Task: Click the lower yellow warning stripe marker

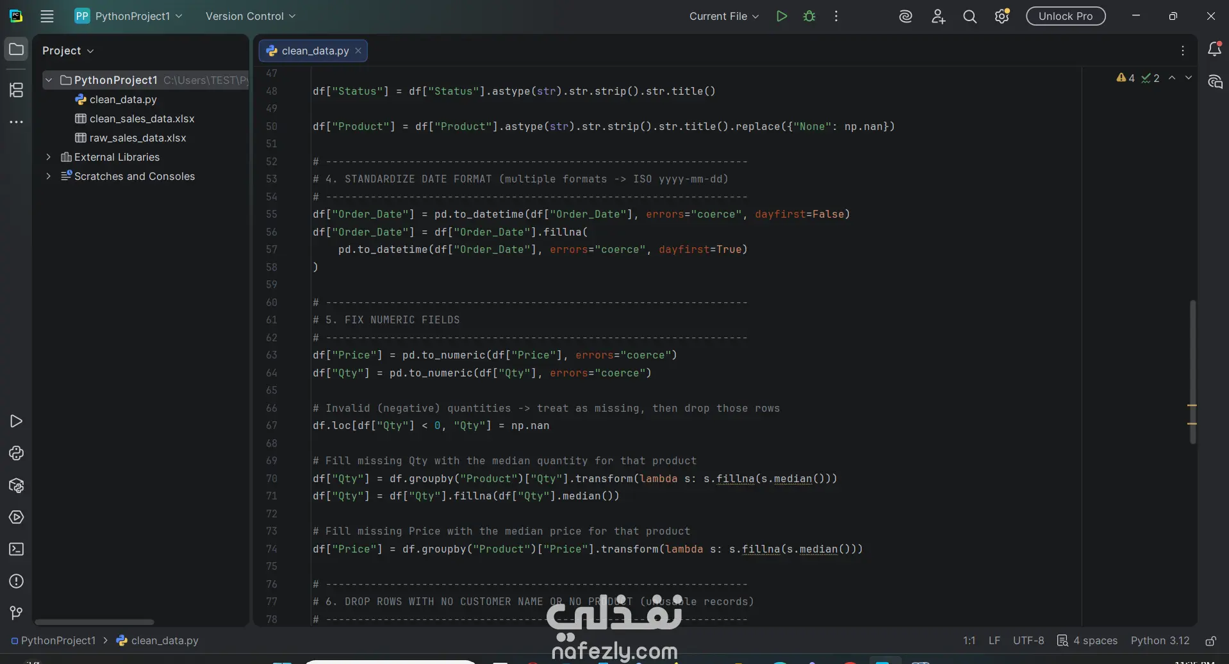Action: 1192,423
